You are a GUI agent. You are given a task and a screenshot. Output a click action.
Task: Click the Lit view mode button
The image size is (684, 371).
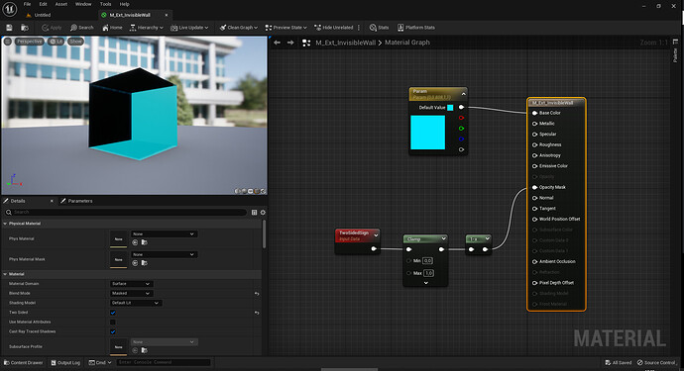click(x=56, y=42)
